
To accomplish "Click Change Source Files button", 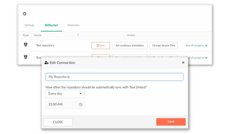I will point(164,45).
